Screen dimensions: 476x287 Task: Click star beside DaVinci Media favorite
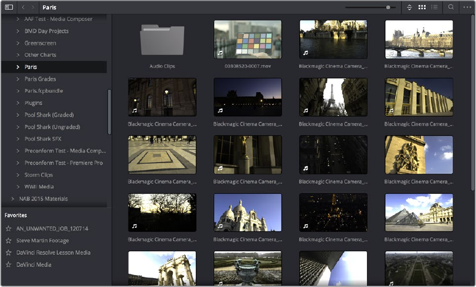point(8,264)
